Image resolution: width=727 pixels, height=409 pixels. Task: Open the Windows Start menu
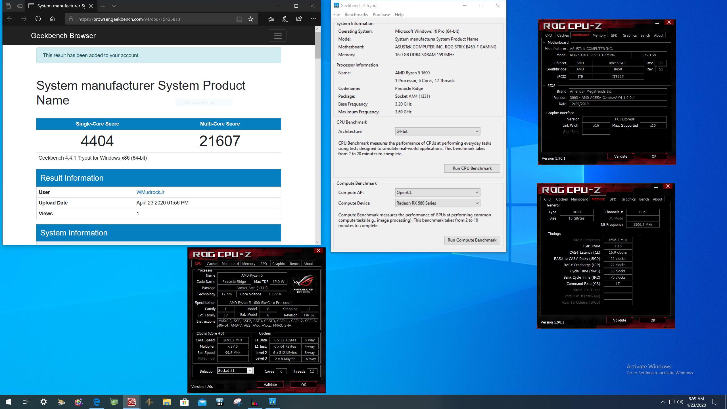click(x=9, y=402)
